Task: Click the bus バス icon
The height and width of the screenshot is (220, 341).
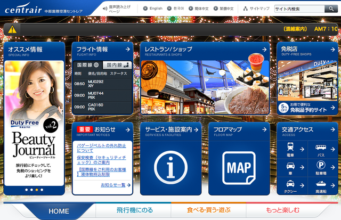Action: coord(321,148)
